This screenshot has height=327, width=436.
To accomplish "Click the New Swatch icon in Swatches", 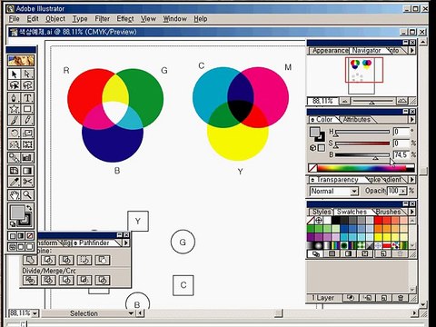I will point(383,253).
